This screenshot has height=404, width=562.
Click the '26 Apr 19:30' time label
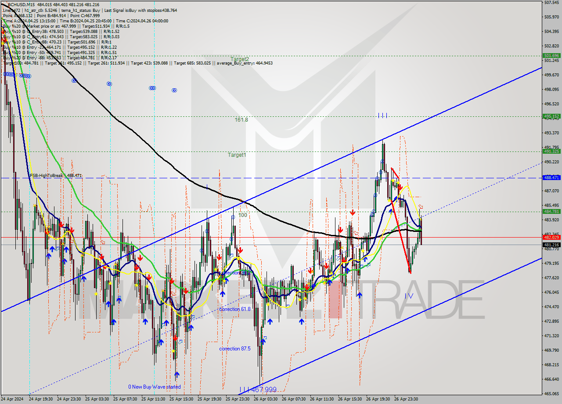coord(378,400)
